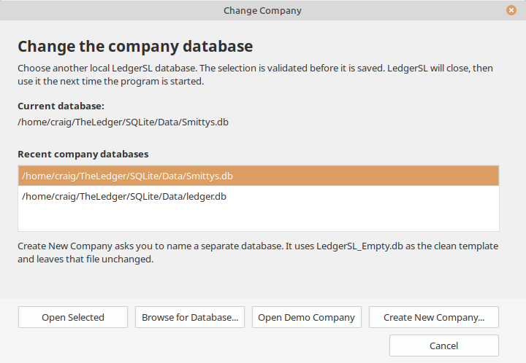Viewport: 526px width, 363px height.
Task: Click the Current database: label
Action: click(x=61, y=106)
